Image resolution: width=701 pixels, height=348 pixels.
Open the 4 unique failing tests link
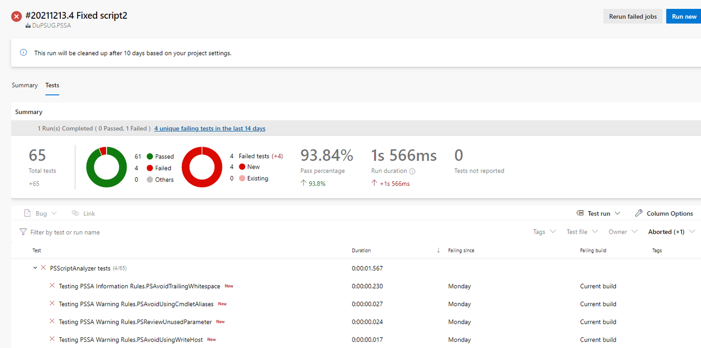(x=209, y=128)
